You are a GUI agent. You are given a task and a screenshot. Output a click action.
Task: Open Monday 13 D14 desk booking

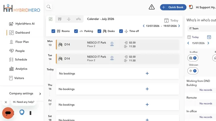(x=118, y=45)
